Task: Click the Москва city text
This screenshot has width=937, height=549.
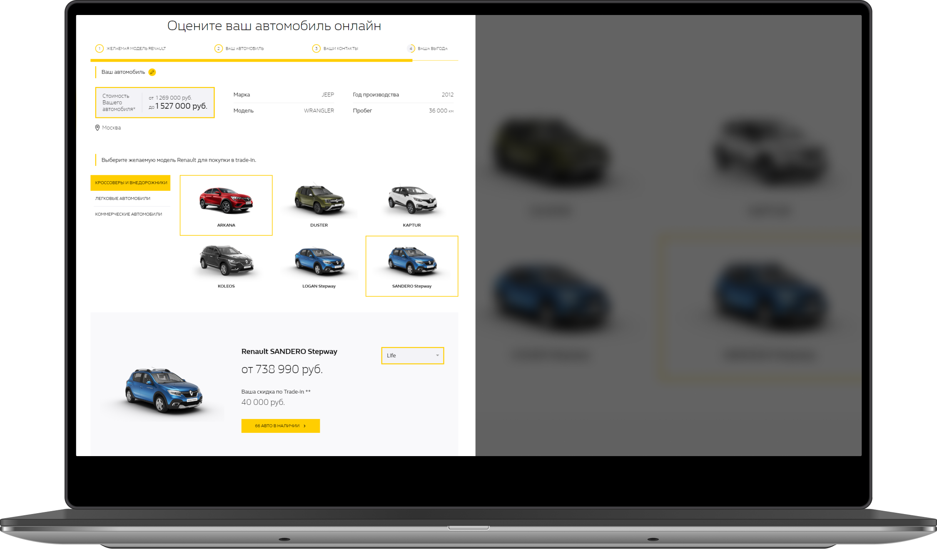Action: (112, 128)
